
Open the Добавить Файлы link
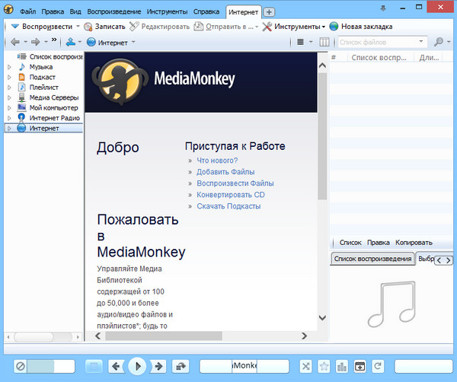[225, 172]
